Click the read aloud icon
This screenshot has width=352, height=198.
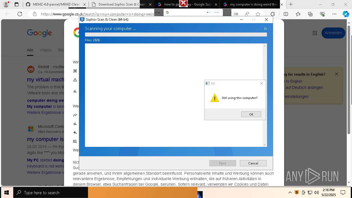[247, 14]
